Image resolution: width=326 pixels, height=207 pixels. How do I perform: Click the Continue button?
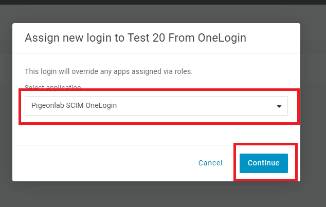(264, 163)
